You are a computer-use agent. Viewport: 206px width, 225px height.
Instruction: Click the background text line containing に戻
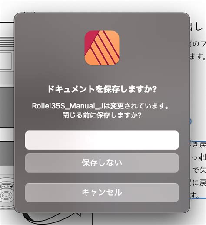tap(199, 183)
